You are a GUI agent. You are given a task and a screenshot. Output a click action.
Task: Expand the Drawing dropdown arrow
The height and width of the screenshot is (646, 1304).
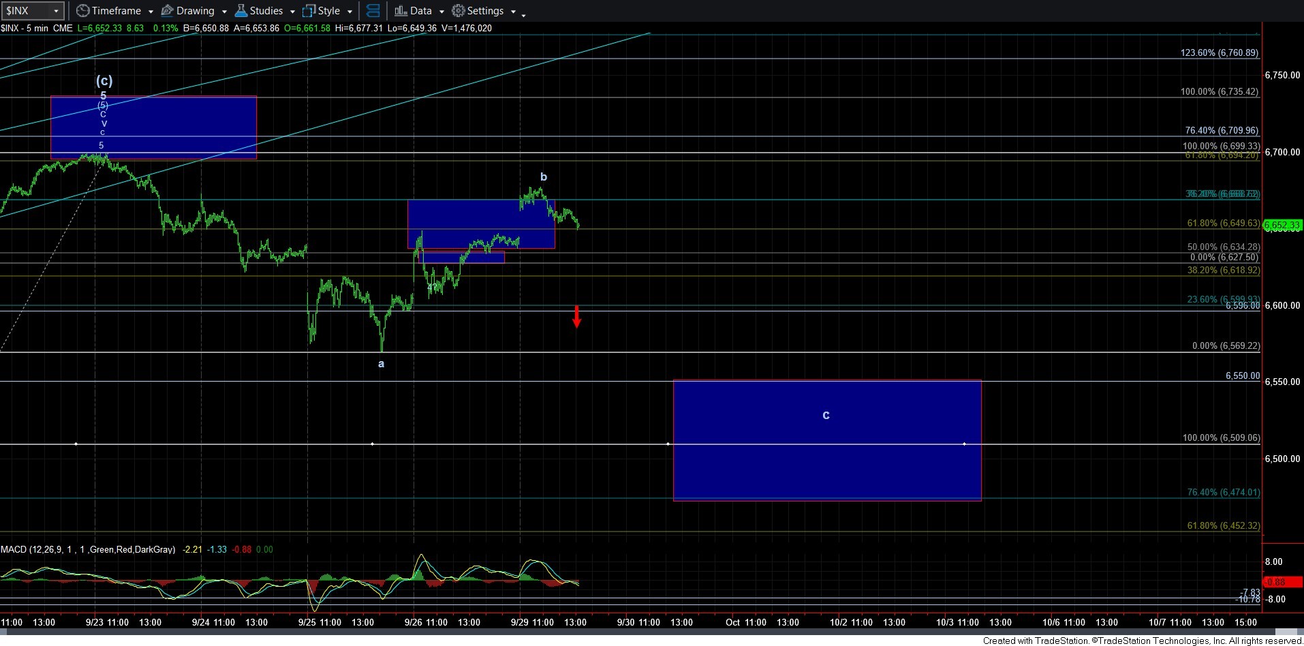point(224,12)
